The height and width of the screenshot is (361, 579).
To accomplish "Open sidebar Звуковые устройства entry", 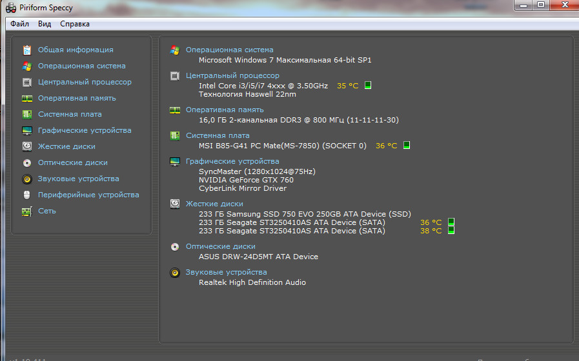I will [x=78, y=179].
